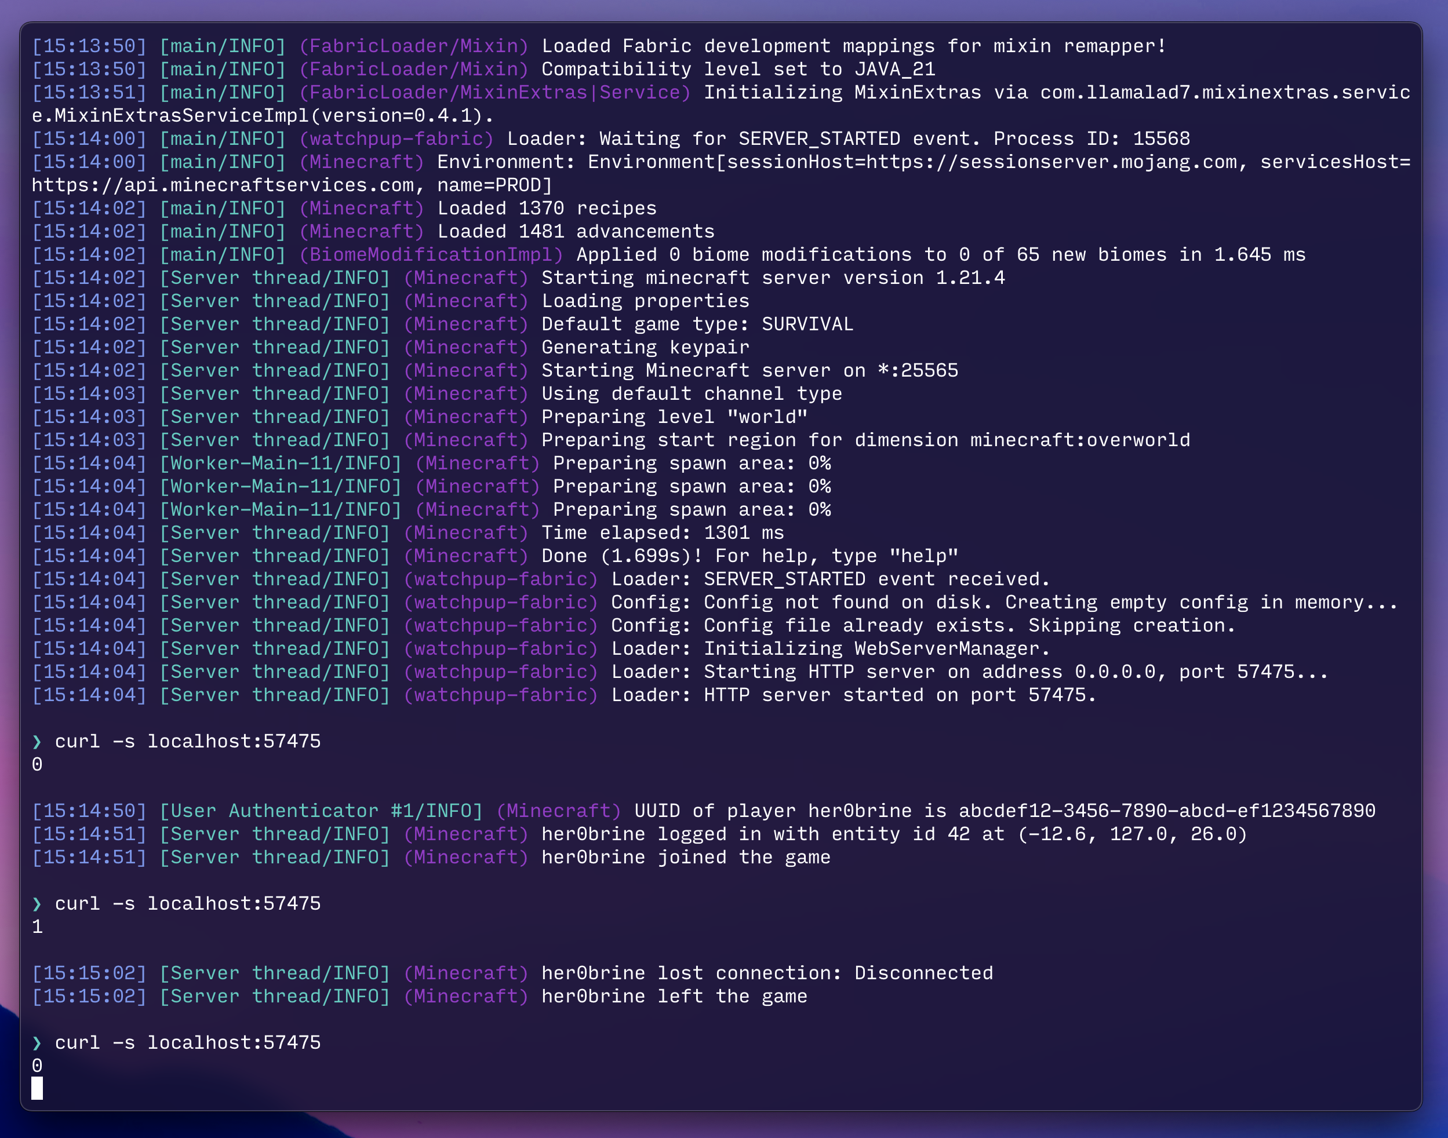Click the curl output value "1"
1448x1138 pixels.
37,927
